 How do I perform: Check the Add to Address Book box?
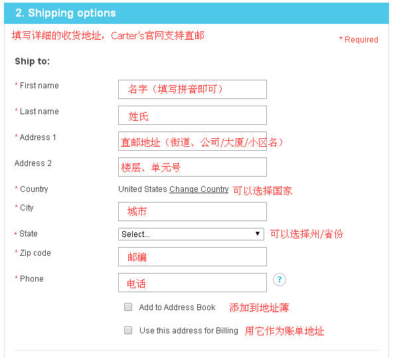coord(128,307)
